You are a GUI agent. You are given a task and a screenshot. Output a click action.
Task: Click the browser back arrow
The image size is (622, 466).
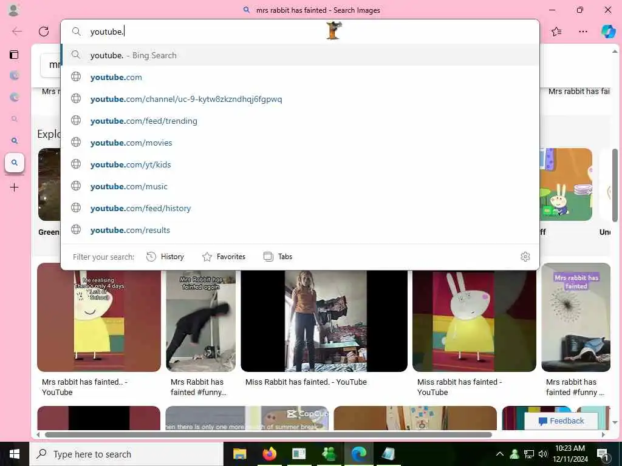[17, 32]
